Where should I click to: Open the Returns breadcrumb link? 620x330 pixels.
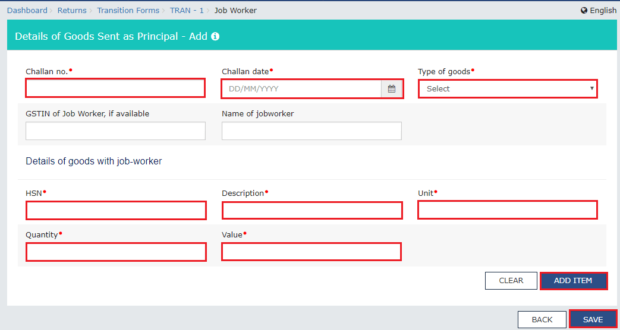point(72,11)
